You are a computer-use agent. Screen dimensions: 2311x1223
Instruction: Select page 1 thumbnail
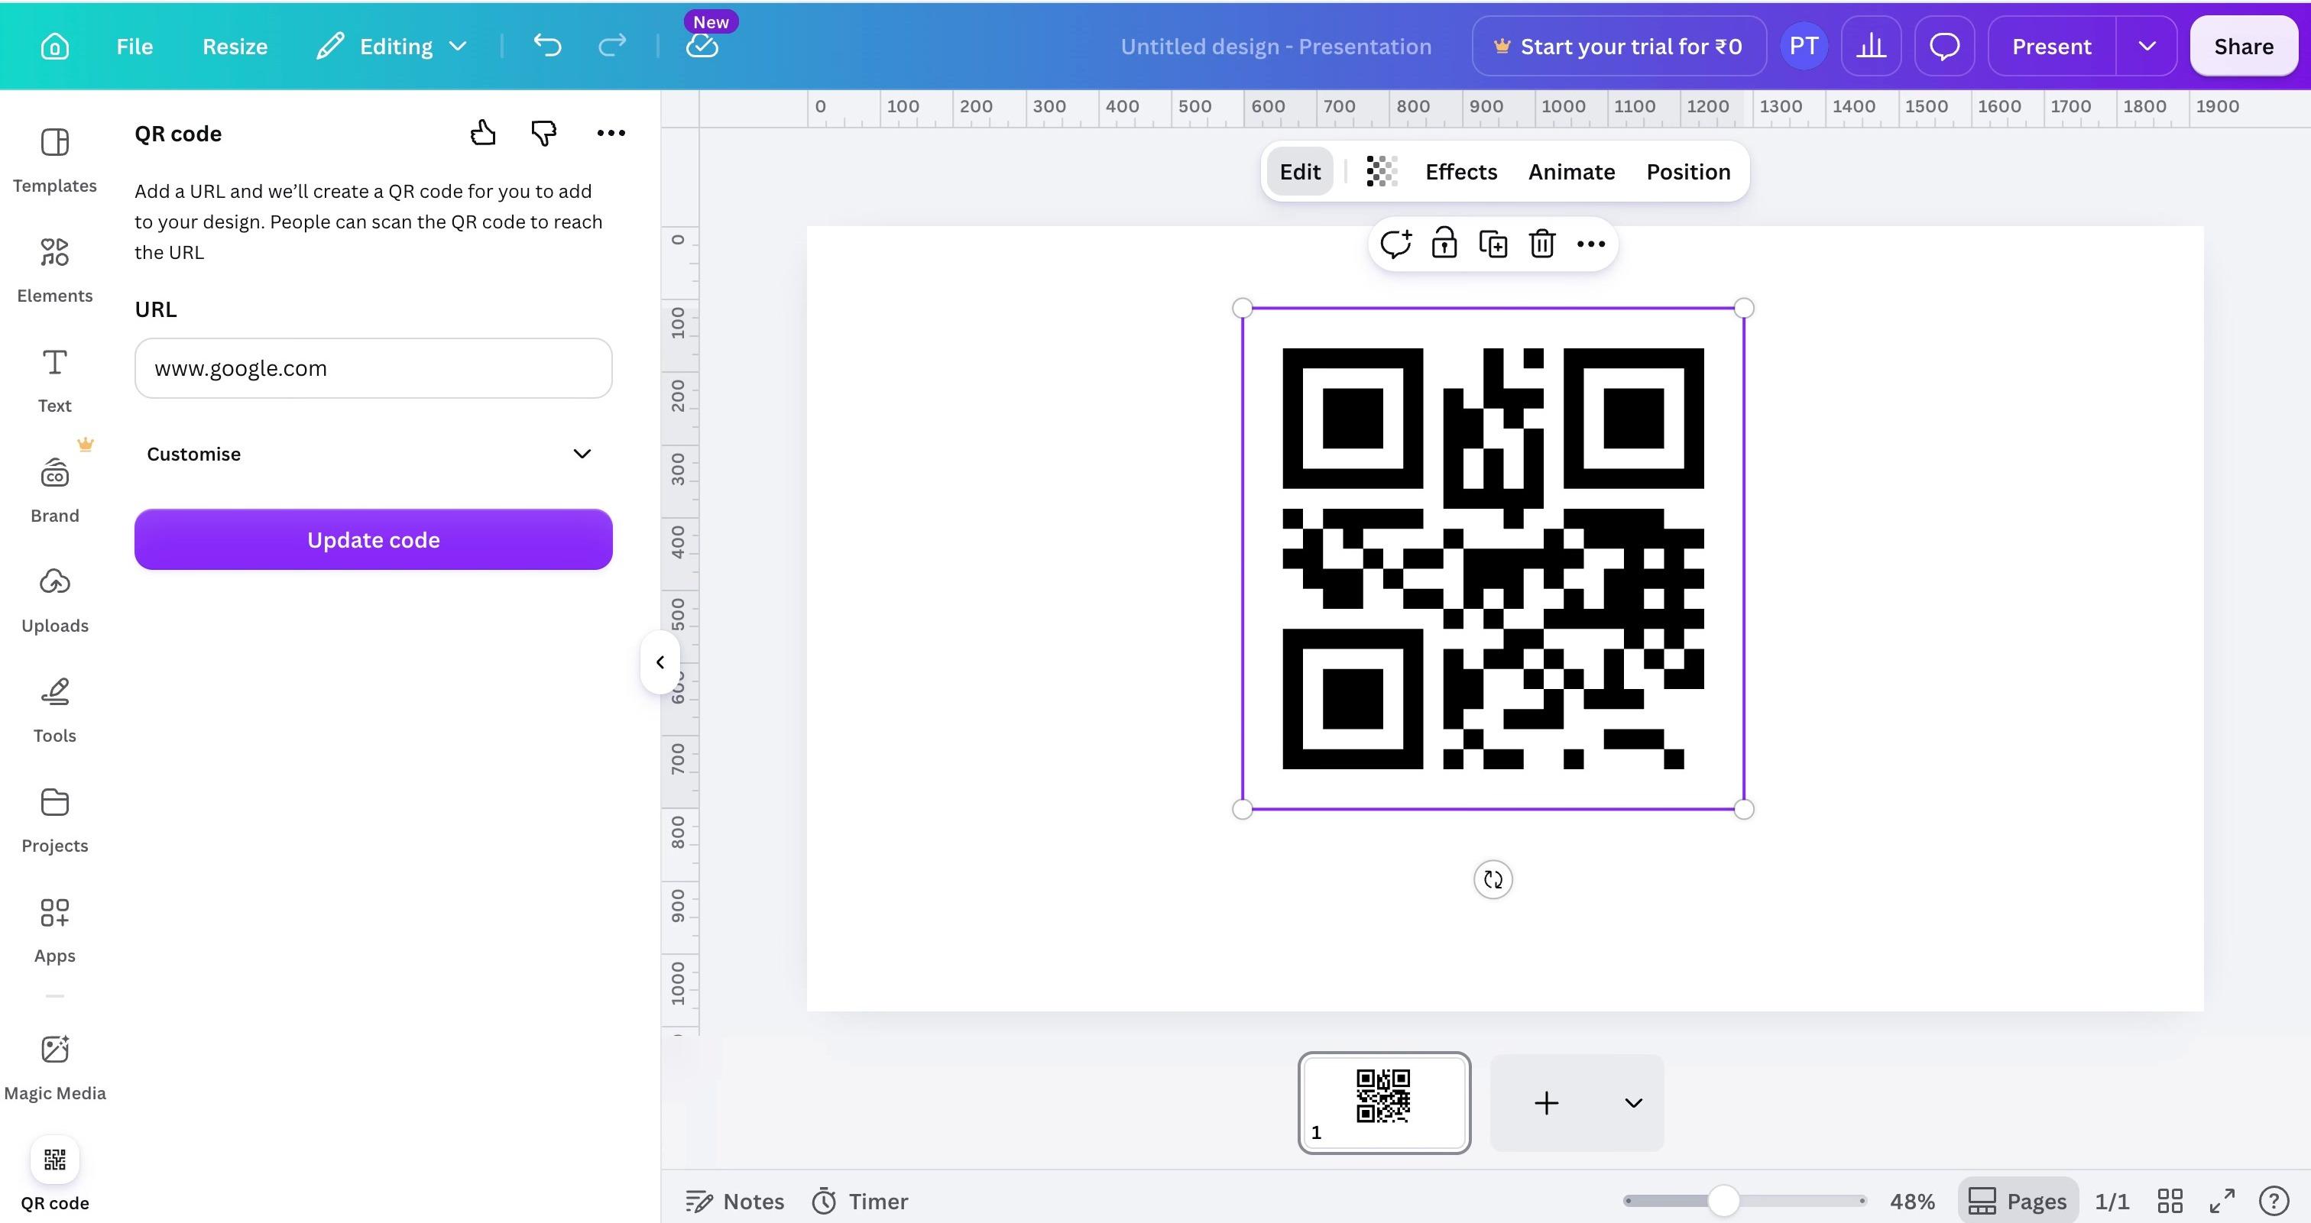pos(1383,1103)
